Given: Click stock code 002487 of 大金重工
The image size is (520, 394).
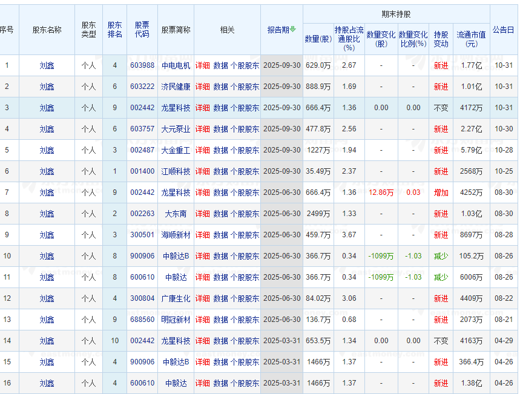Looking at the screenshot, I should (x=143, y=149).
